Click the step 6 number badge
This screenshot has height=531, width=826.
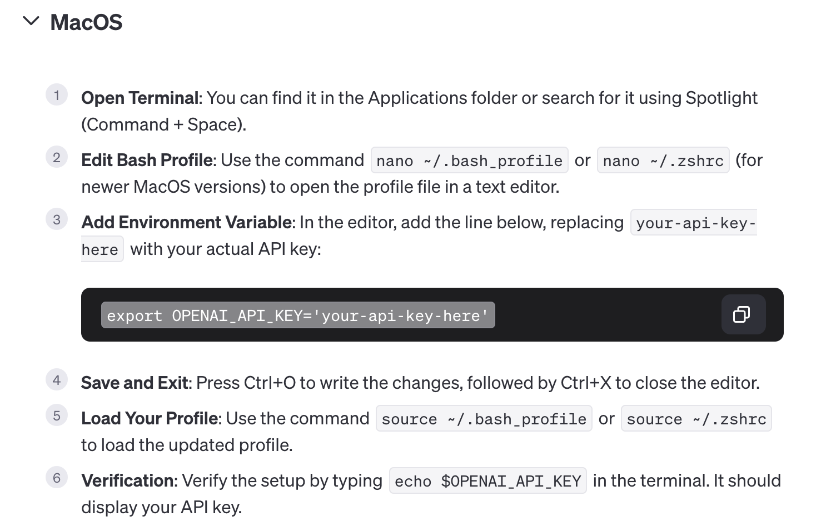pyautogui.click(x=57, y=478)
